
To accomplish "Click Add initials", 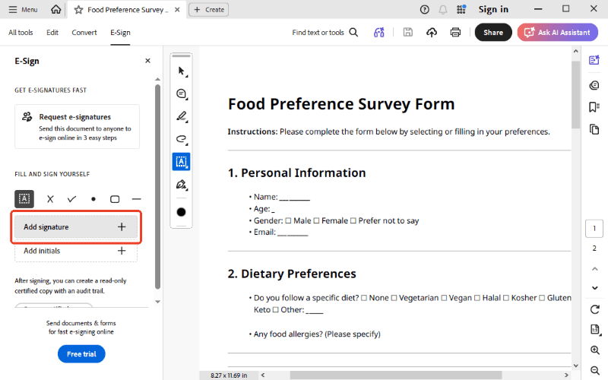I will [x=76, y=251].
